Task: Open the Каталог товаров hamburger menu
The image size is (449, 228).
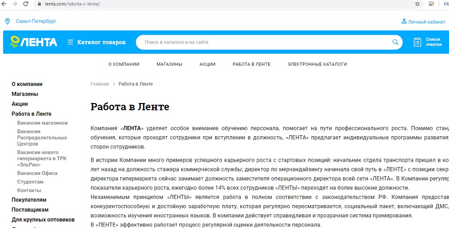Action: tap(71, 42)
